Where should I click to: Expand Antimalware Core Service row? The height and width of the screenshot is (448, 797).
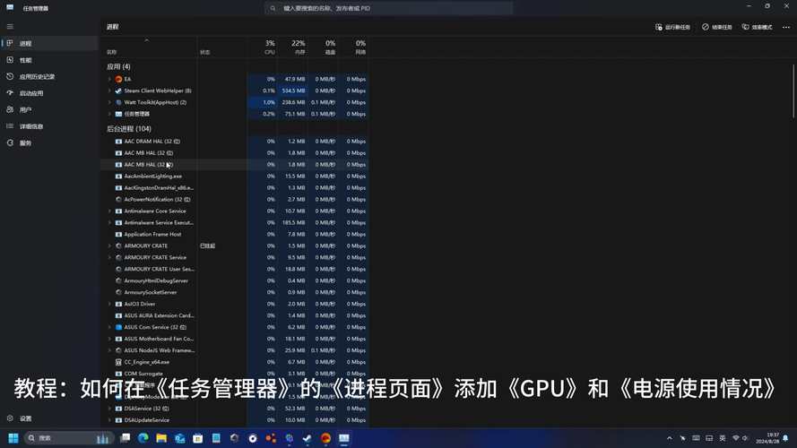[109, 211]
